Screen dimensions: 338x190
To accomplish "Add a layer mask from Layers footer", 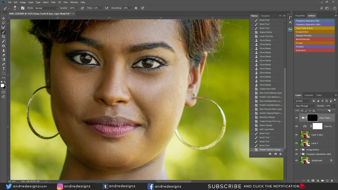I will click(x=313, y=181).
